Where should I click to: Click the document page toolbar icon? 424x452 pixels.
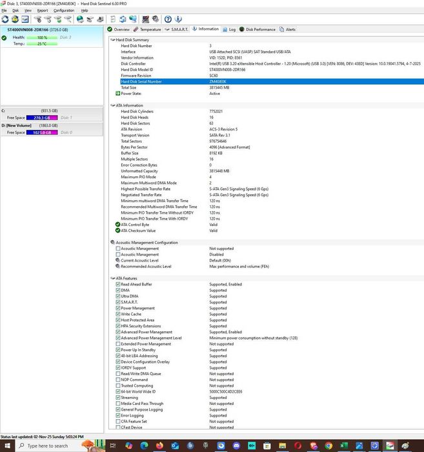pos(113,19)
